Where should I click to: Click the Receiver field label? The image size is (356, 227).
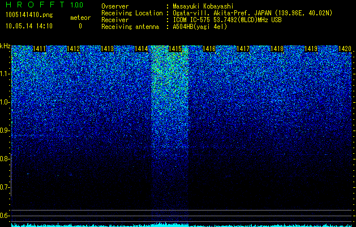(115, 20)
